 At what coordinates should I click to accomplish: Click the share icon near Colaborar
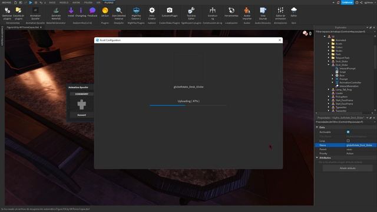tap(361, 2)
